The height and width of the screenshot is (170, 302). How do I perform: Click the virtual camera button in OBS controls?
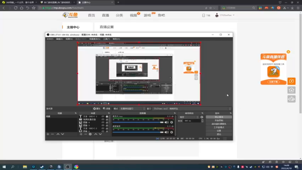pyautogui.click(x=219, y=124)
